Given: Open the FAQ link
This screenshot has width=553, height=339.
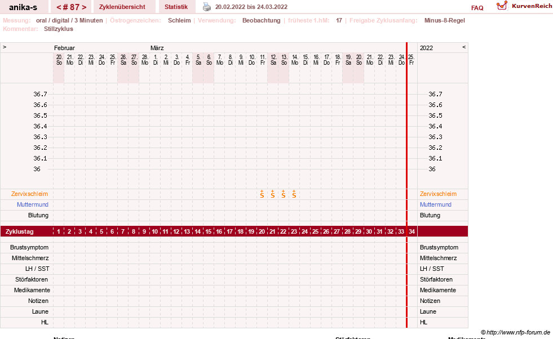Looking at the screenshot, I should (x=477, y=8).
